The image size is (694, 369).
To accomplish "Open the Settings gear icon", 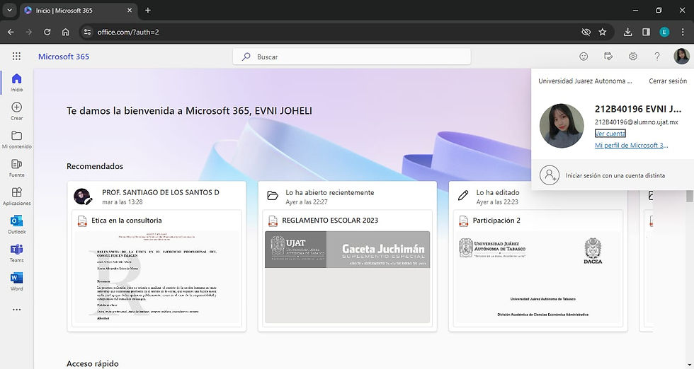I will point(633,56).
